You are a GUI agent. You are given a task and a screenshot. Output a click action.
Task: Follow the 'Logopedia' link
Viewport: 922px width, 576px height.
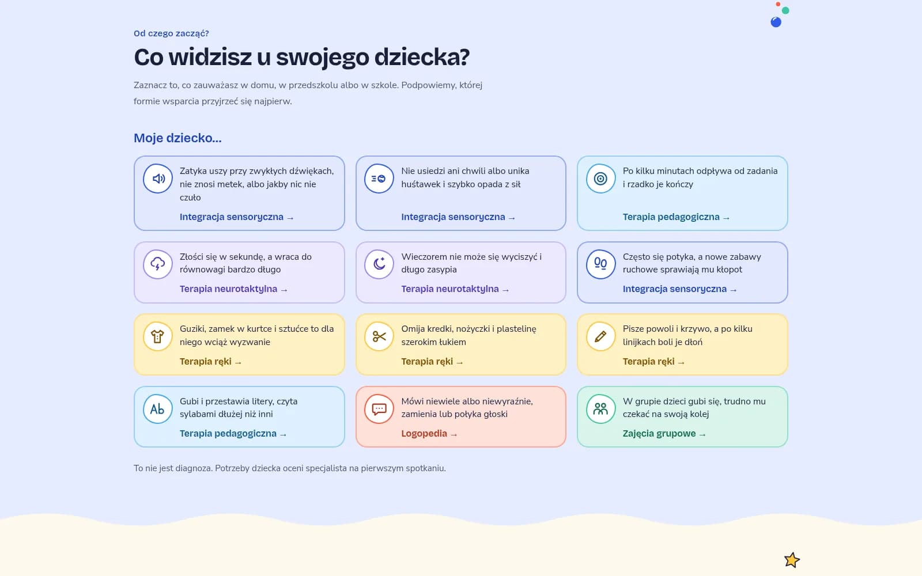pyautogui.click(x=429, y=434)
